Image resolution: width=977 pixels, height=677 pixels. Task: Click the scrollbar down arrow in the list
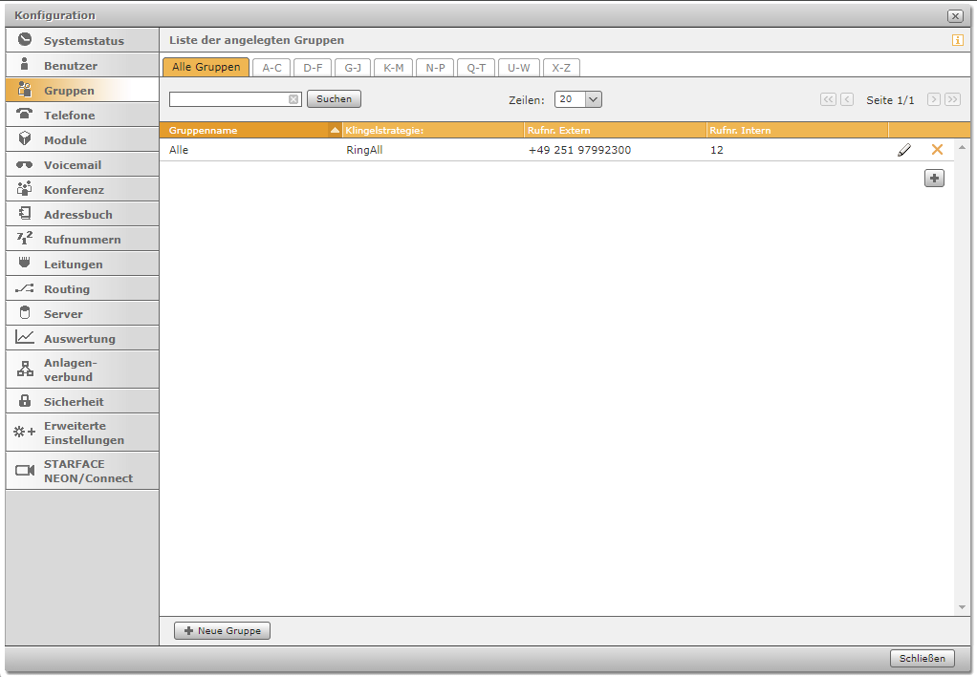pos(962,607)
